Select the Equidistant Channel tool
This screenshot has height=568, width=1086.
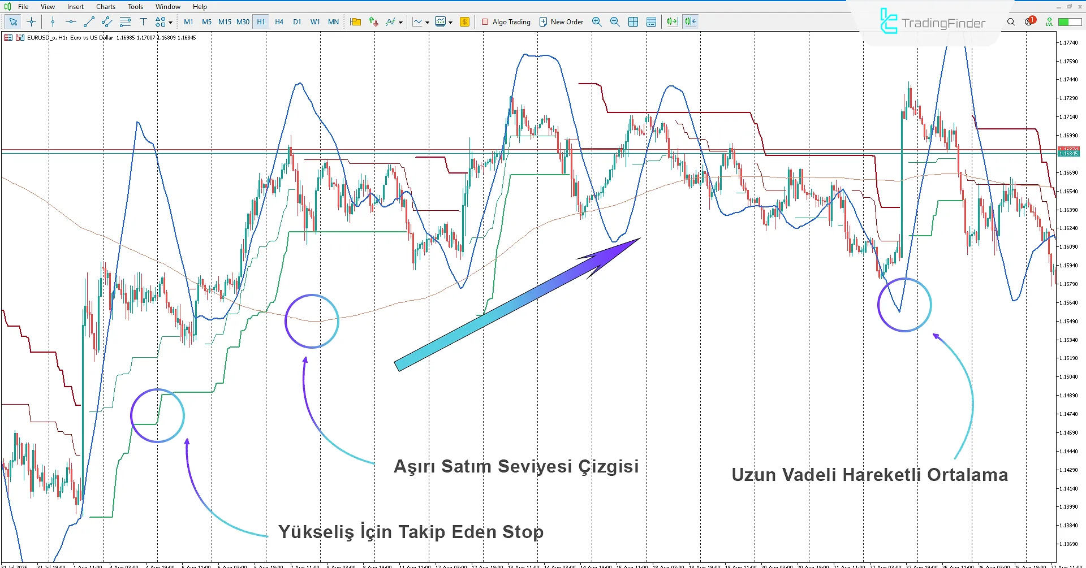click(106, 21)
